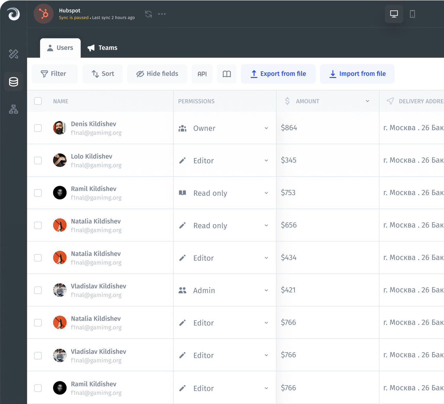The image size is (444, 404).
Task: Click Lolo Kildishev's avatar
Action: click(60, 160)
